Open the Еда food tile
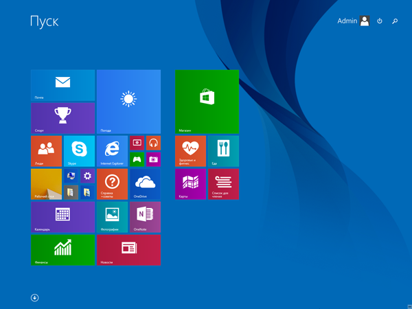 pyautogui.click(x=224, y=151)
